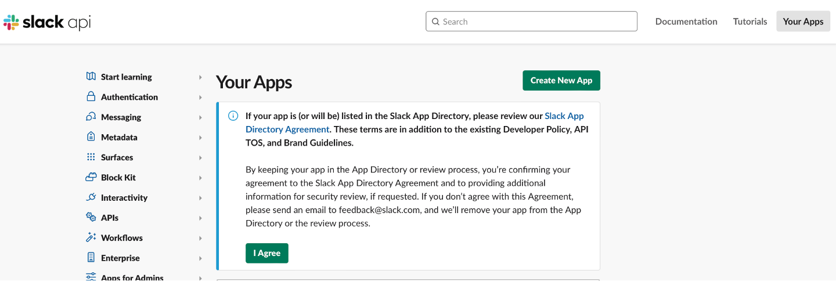
Task: Click the info circle icon in notice
Action: point(233,116)
